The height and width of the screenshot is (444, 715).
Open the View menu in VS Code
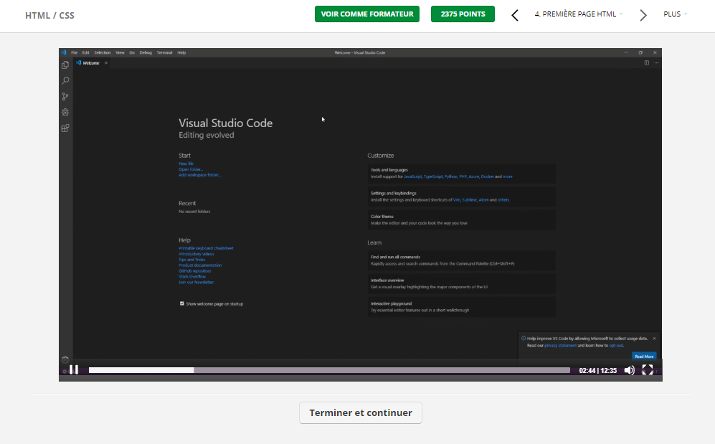pos(120,52)
